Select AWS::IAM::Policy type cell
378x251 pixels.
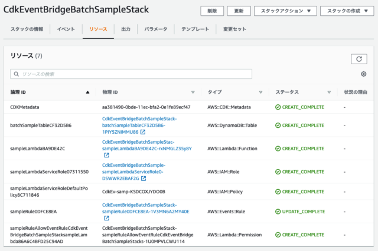point(225,192)
